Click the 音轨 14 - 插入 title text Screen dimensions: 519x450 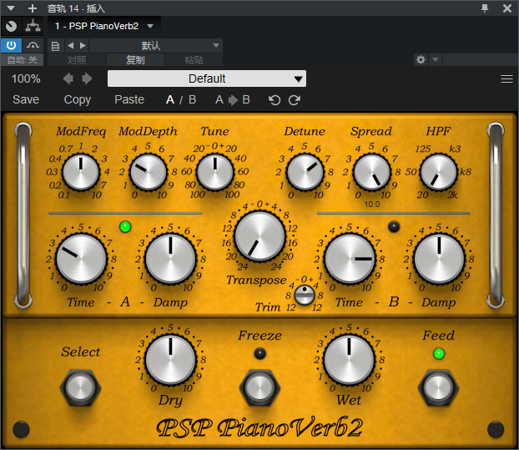[76, 8]
